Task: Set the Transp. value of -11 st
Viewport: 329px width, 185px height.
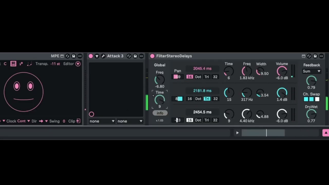Action: click(55, 64)
